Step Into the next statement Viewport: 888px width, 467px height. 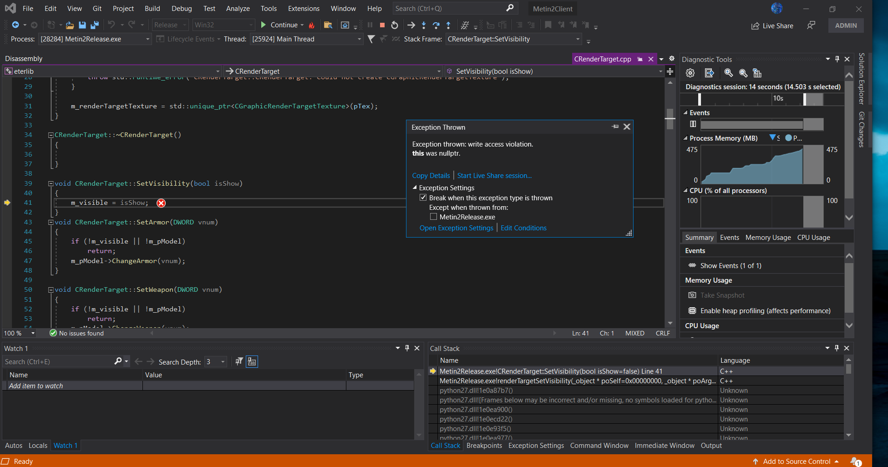coord(424,25)
